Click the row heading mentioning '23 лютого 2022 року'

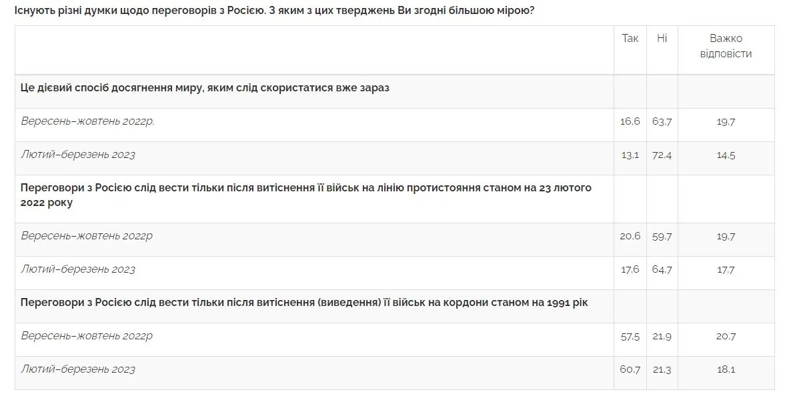coord(306,195)
